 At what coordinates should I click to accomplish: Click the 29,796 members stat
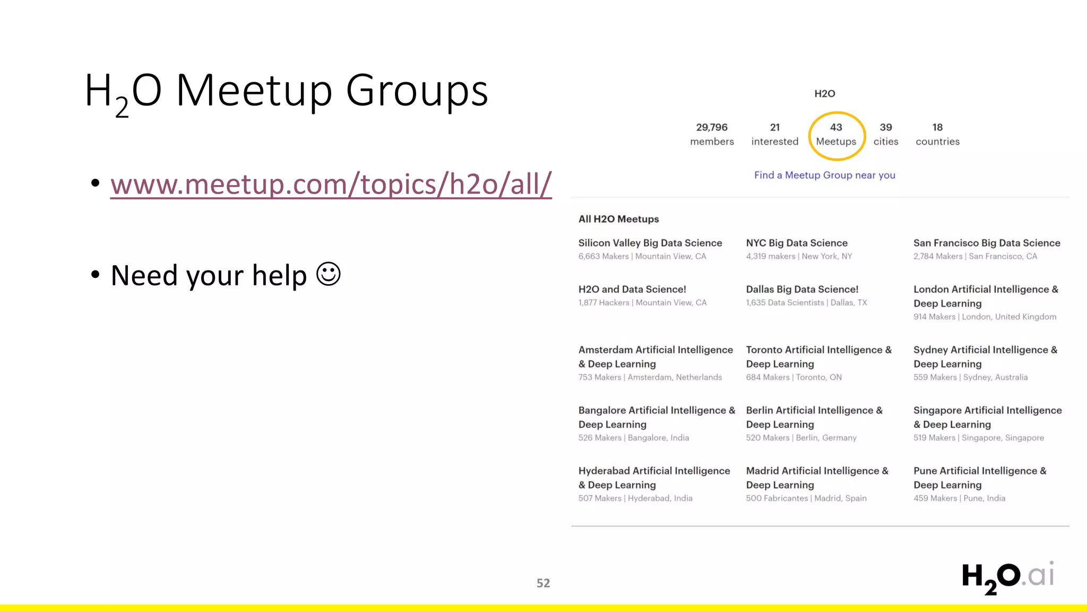pyautogui.click(x=712, y=134)
